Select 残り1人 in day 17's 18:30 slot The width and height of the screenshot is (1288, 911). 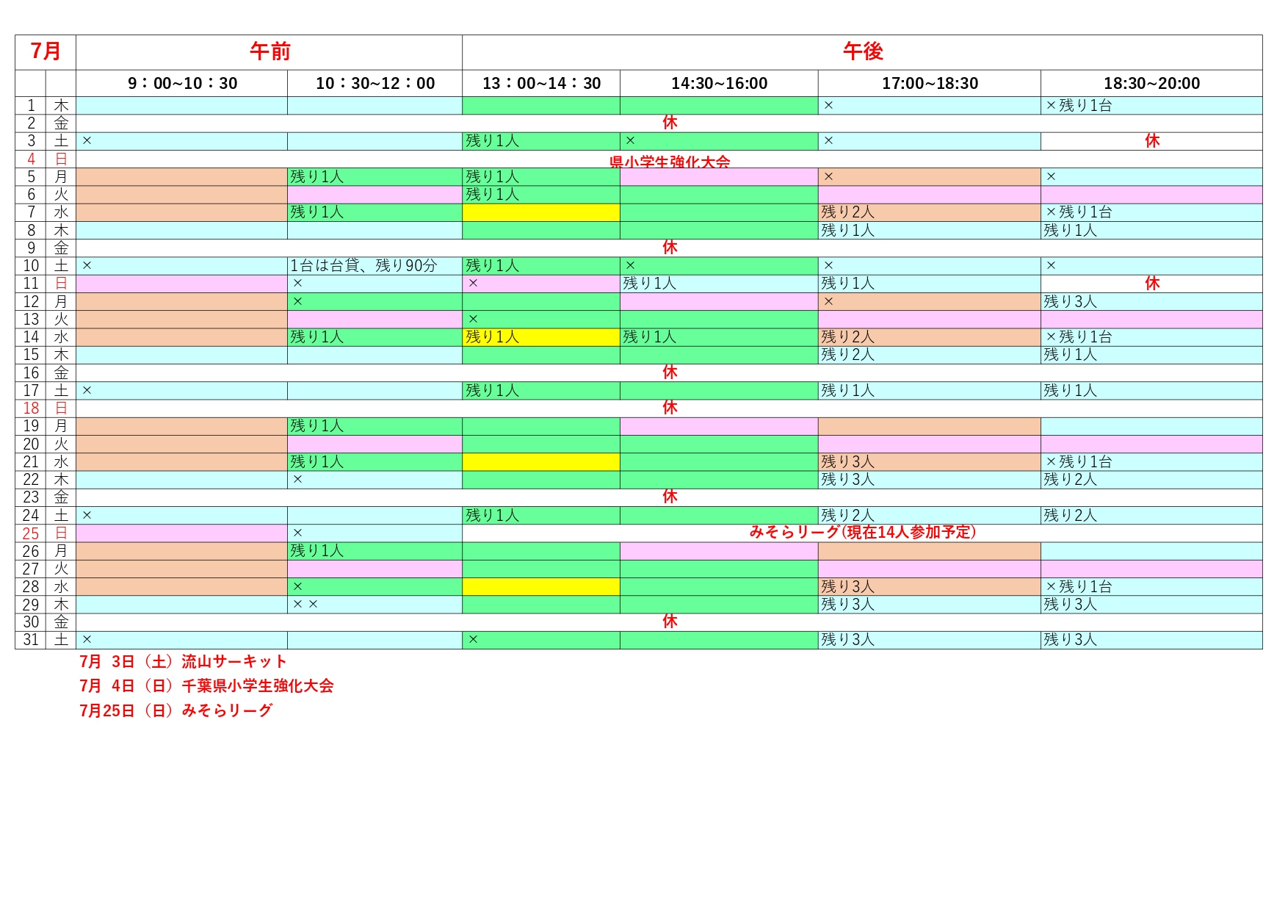click(1151, 391)
